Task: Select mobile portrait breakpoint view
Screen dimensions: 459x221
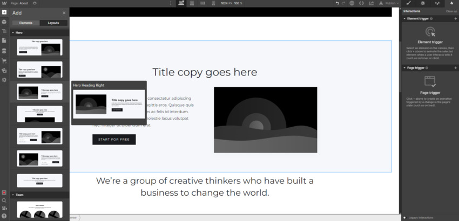Action: tap(213, 3)
